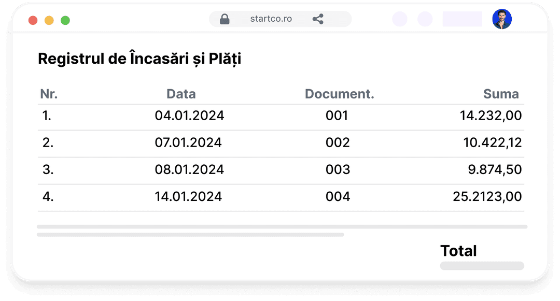Click the share icon in address bar

(318, 19)
